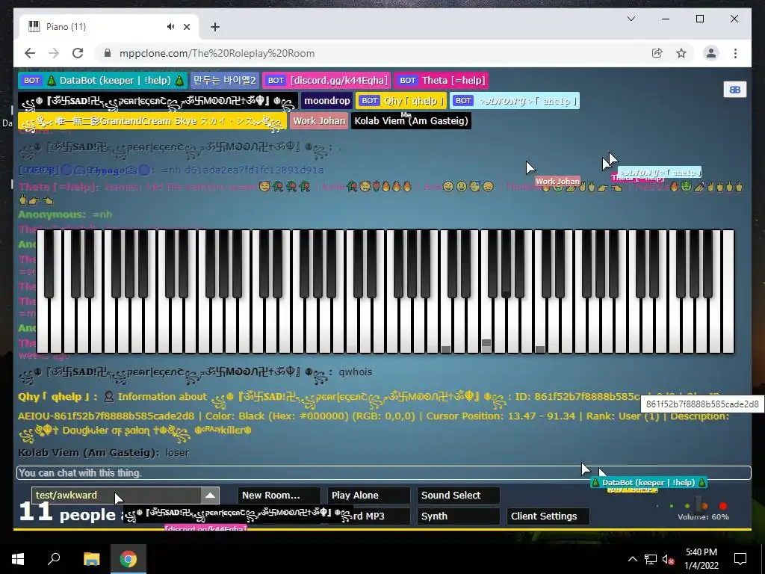This screenshot has height=574, width=765.
Task: Select Theta [=help] bot in user list
Action: [442, 81]
